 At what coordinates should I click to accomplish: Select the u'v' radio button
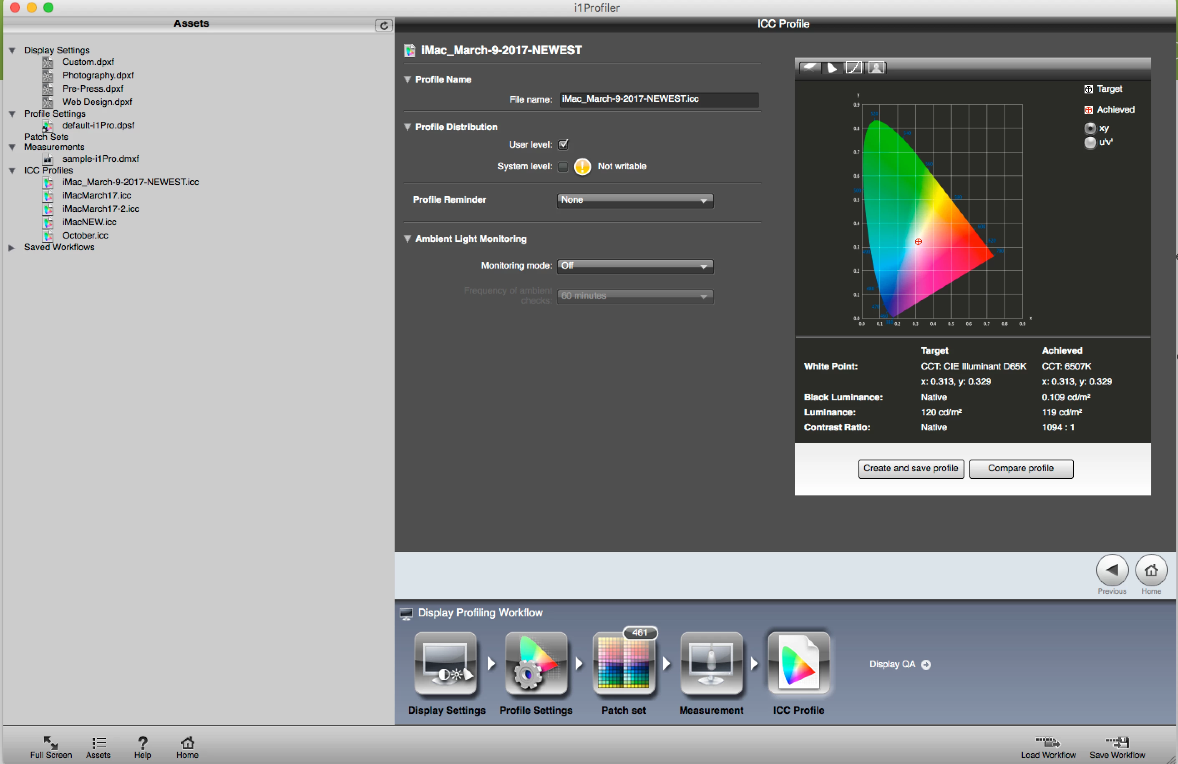pos(1090,143)
